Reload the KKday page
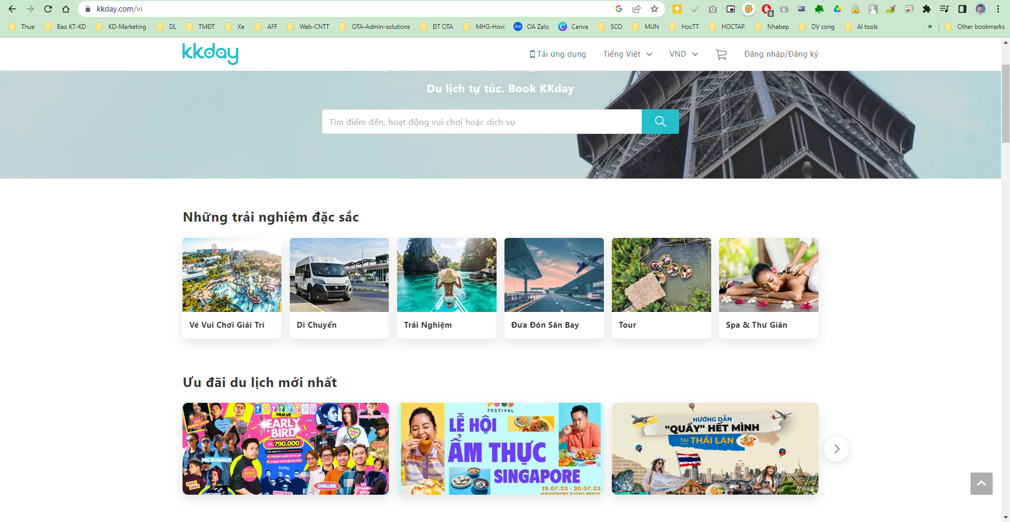 click(48, 9)
